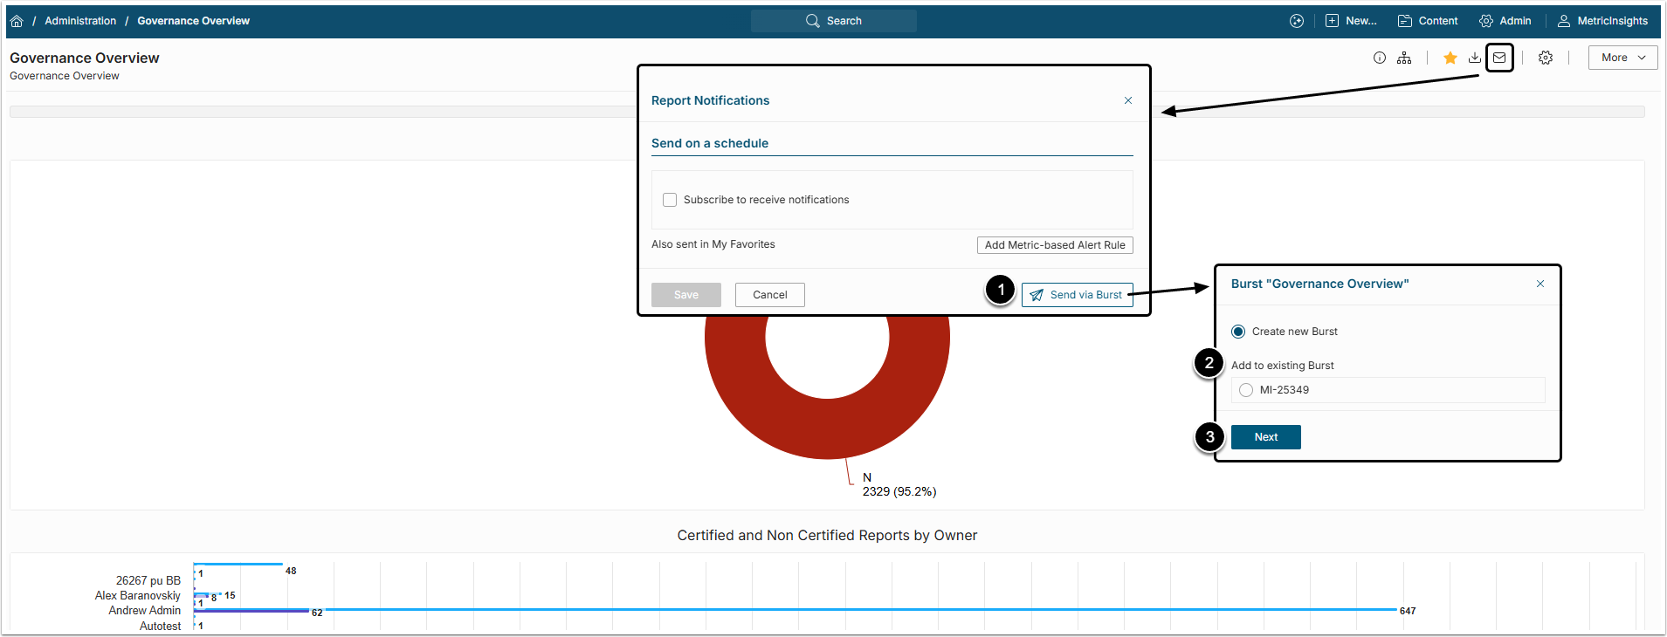Open the Content menu
The image size is (1667, 637).
coord(1428,21)
